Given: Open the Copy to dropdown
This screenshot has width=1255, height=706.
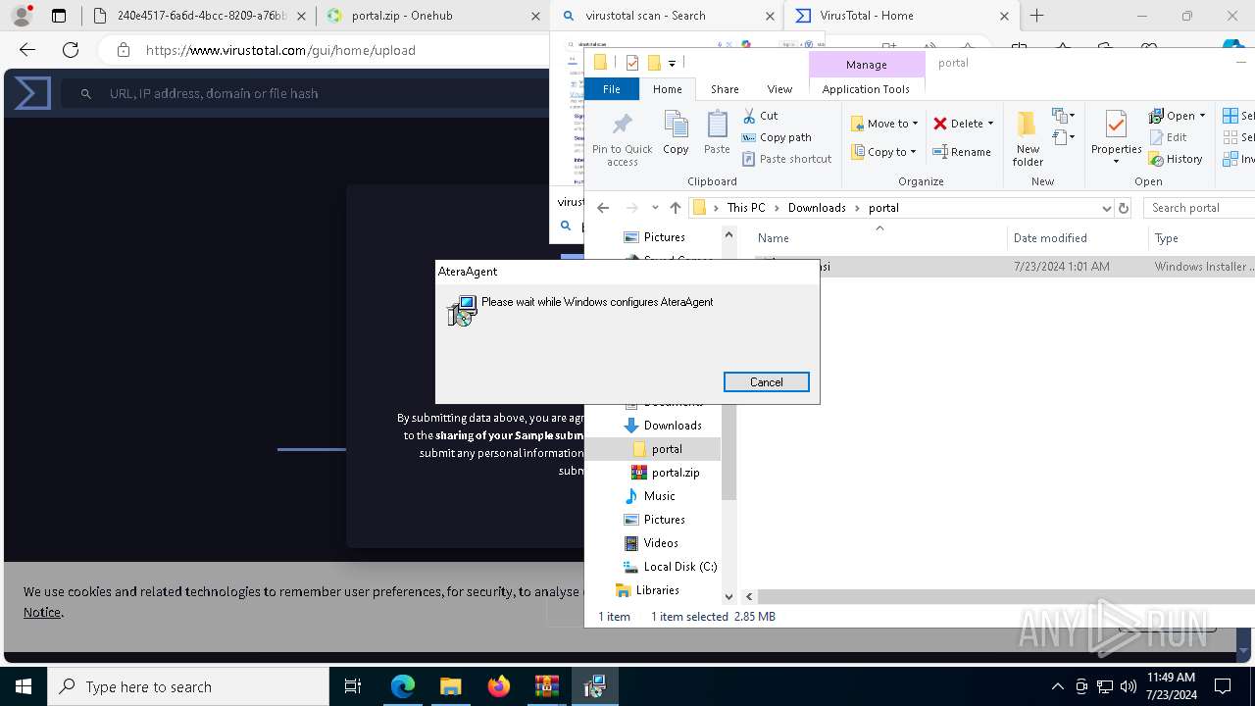Looking at the screenshot, I should [883, 152].
